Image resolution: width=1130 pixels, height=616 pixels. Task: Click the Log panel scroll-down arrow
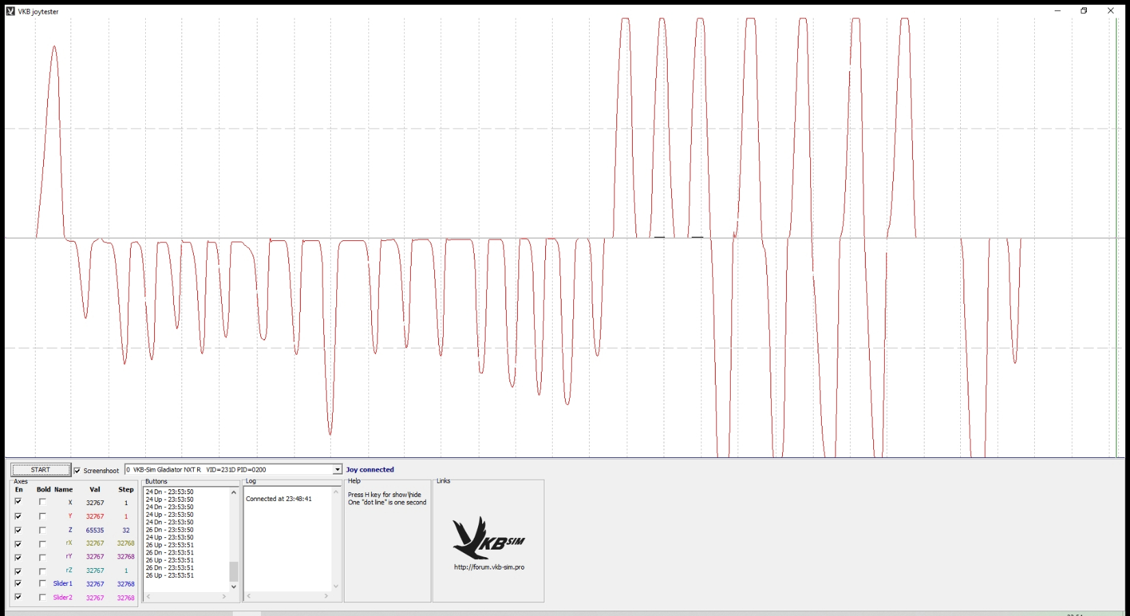336,586
